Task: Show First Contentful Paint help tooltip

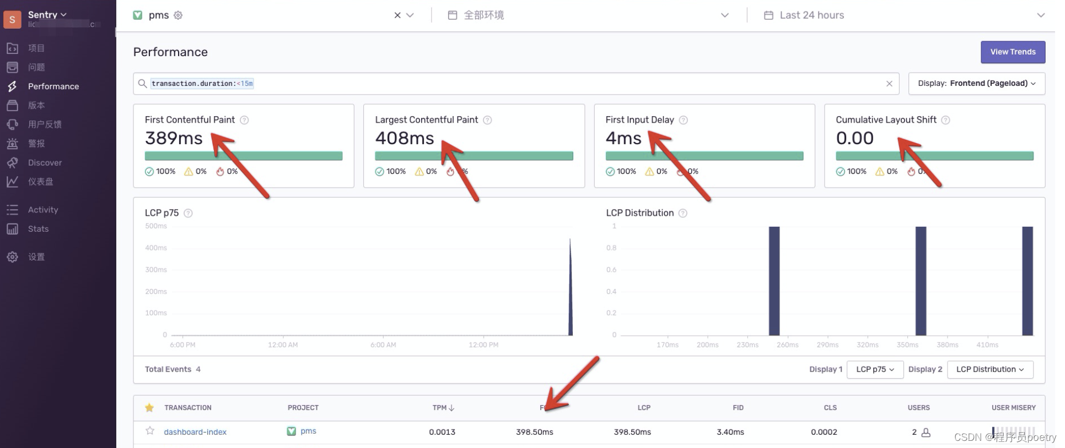Action: (x=244, y=120)
